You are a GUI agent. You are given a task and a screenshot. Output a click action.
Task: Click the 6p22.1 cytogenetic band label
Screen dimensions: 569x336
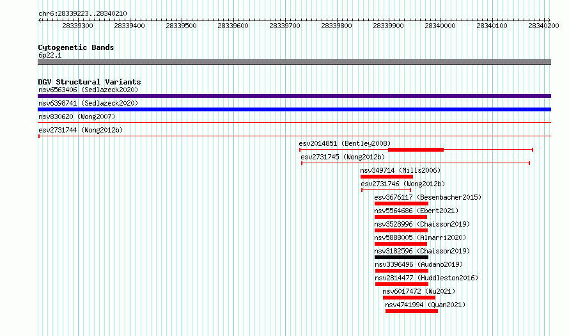point(50,55)
